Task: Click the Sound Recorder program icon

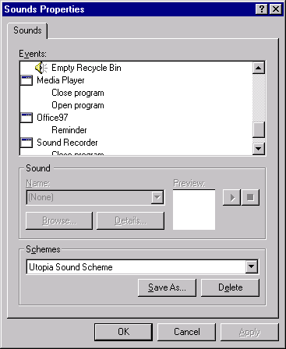Action: click(26, 143)
